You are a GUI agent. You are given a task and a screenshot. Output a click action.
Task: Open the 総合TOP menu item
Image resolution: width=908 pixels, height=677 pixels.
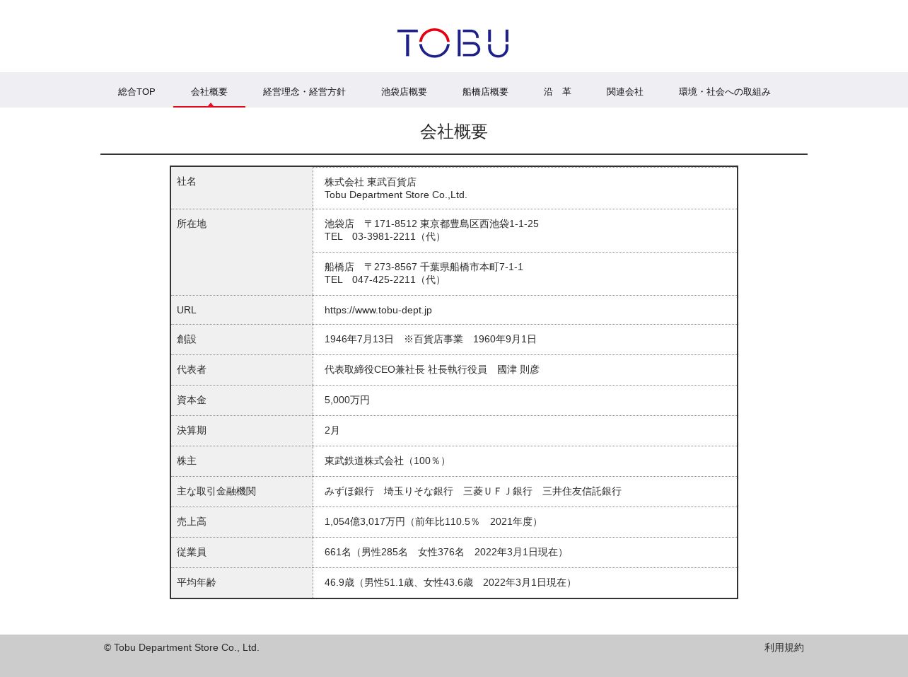click(136, 92)
